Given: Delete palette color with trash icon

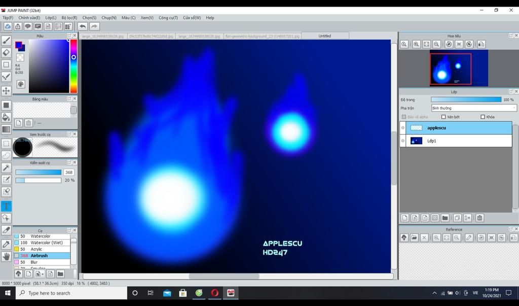Looking at the screenshot, I should coord(28,123).
